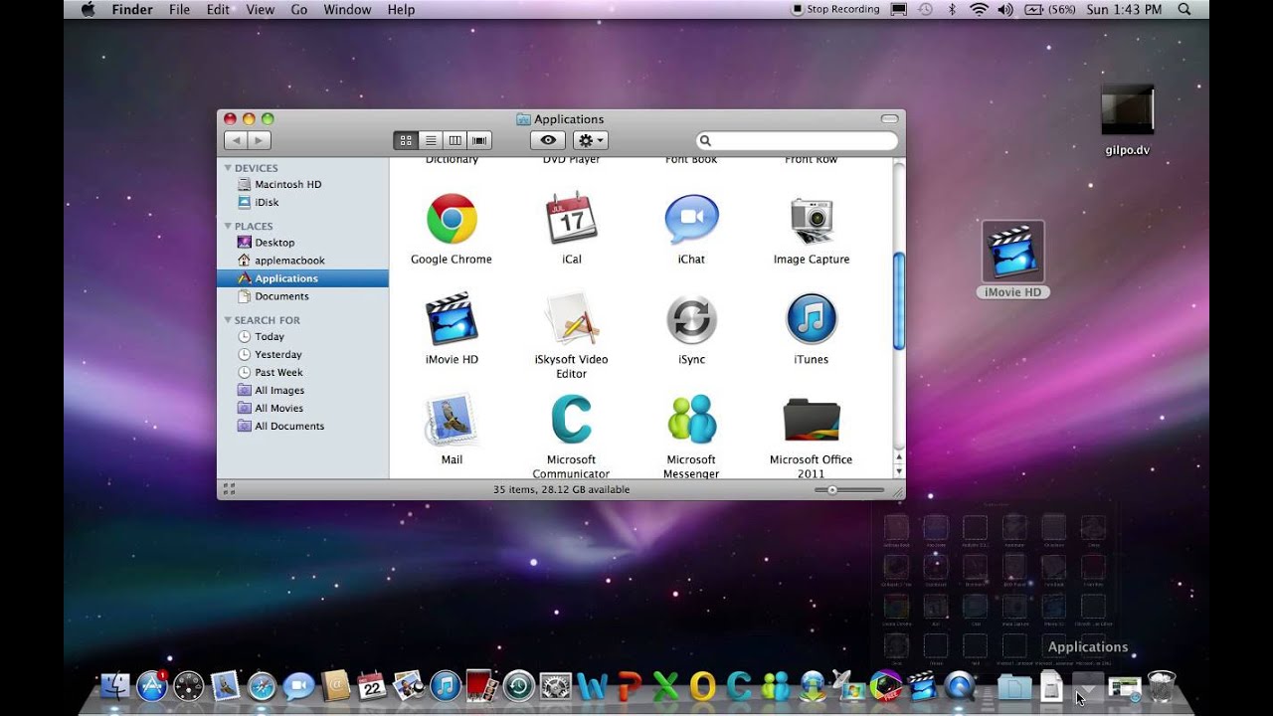Toggle Quick Look with the eye button
Screen dimensions: 1273x716
548,140
